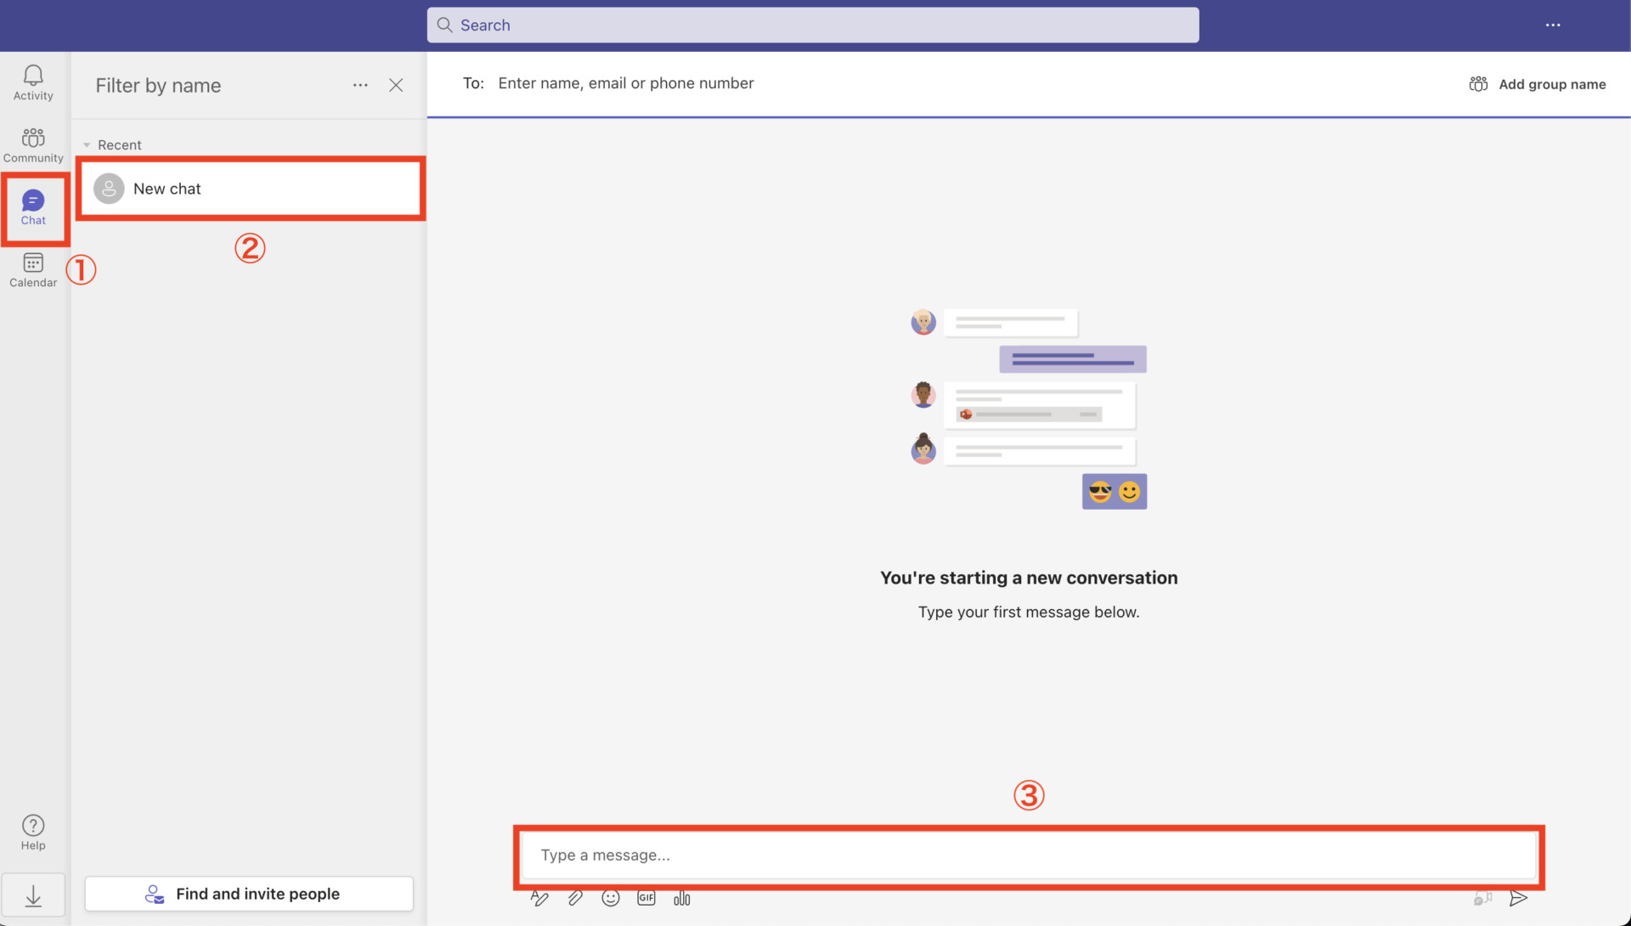
Task: Open more options in the filter panel
Action: pos(360,85)
